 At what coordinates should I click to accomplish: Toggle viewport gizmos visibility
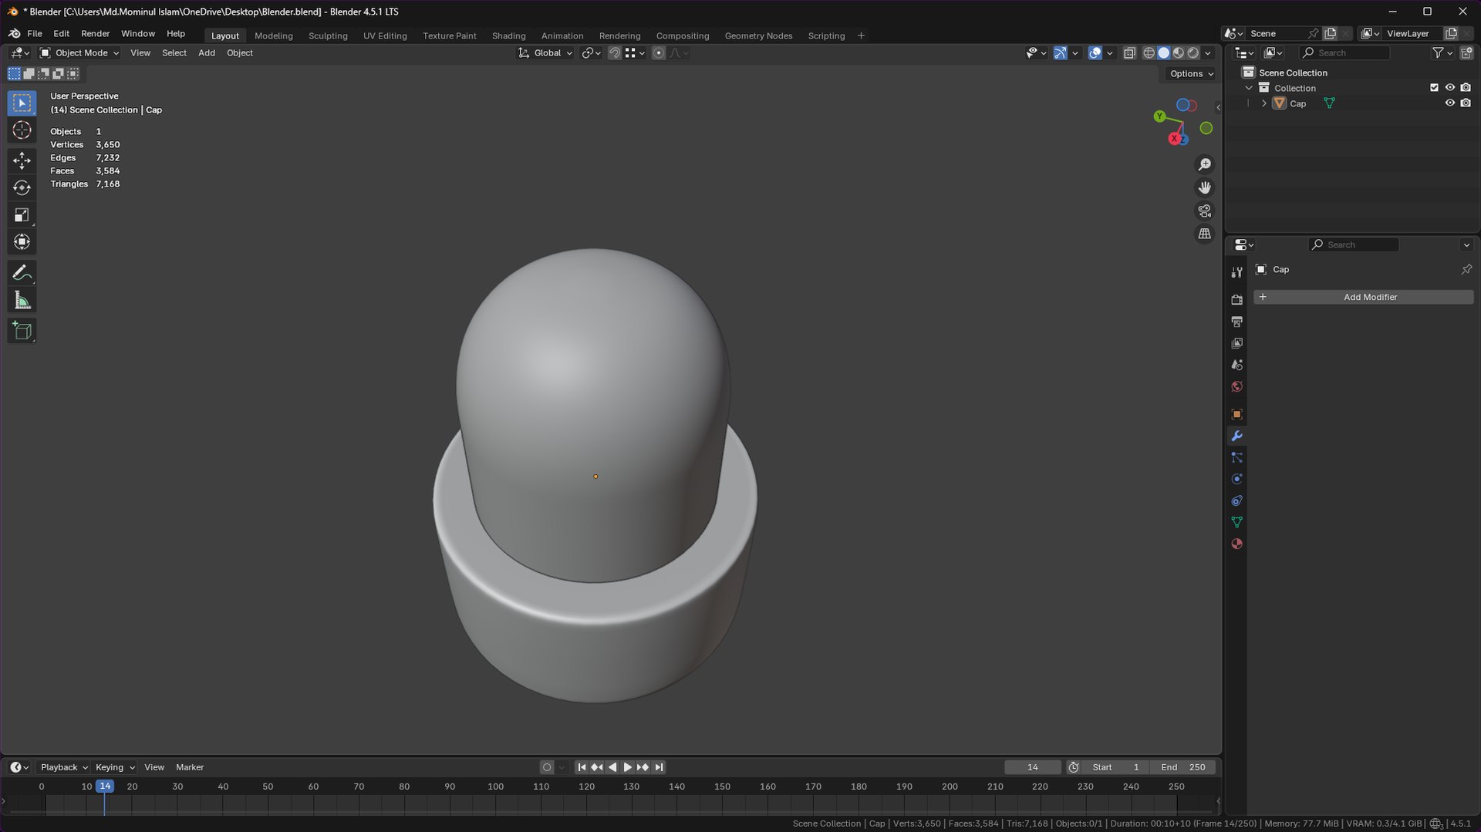[x=1061, y=53]
